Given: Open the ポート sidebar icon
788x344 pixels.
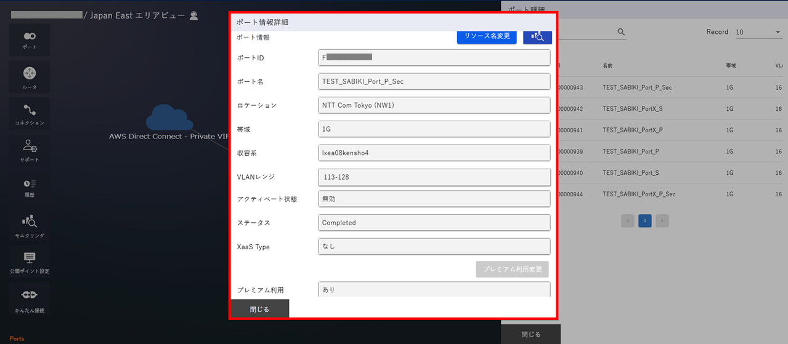Looking at the screenshot, I should click(30, 39).
